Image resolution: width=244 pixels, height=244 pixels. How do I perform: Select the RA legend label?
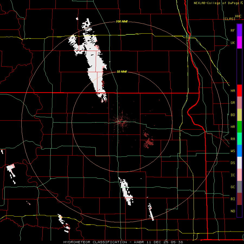(233, 139)
